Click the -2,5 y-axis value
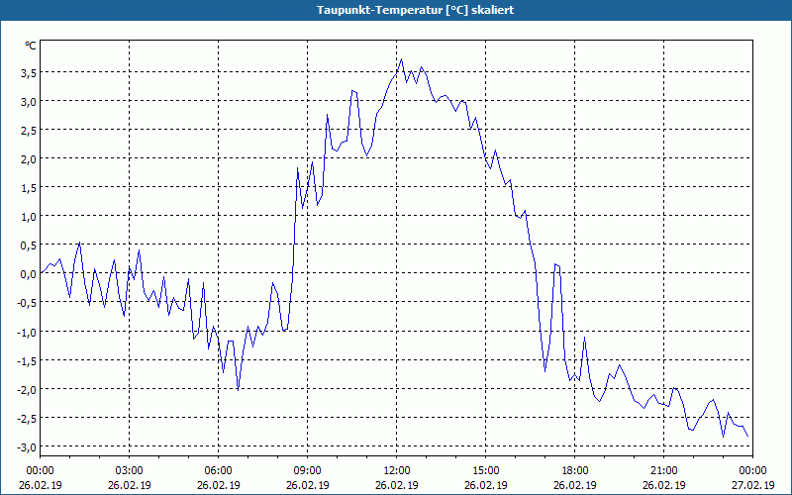792x495 pixels. 27,418
